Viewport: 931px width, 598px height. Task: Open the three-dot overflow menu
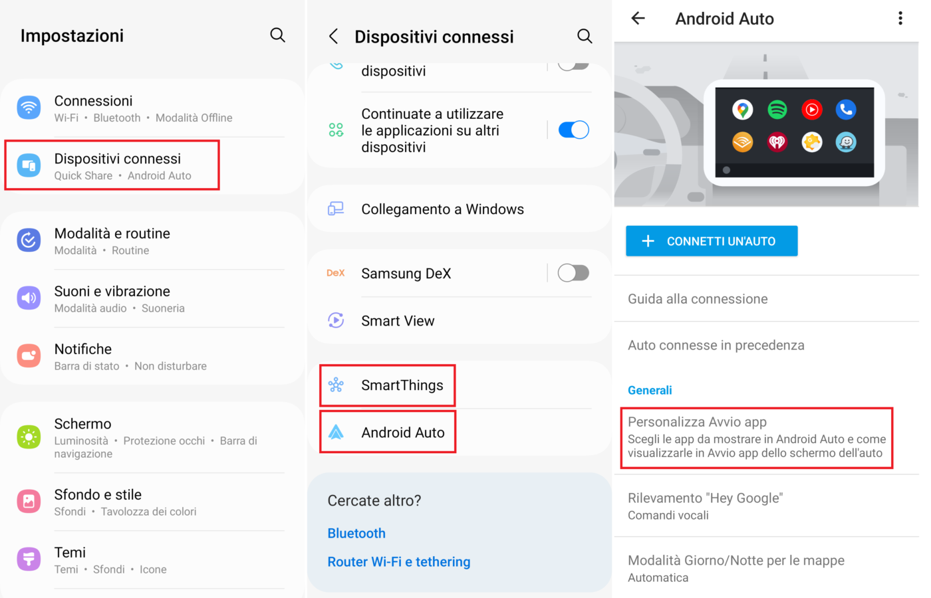[x=900, y=19]
